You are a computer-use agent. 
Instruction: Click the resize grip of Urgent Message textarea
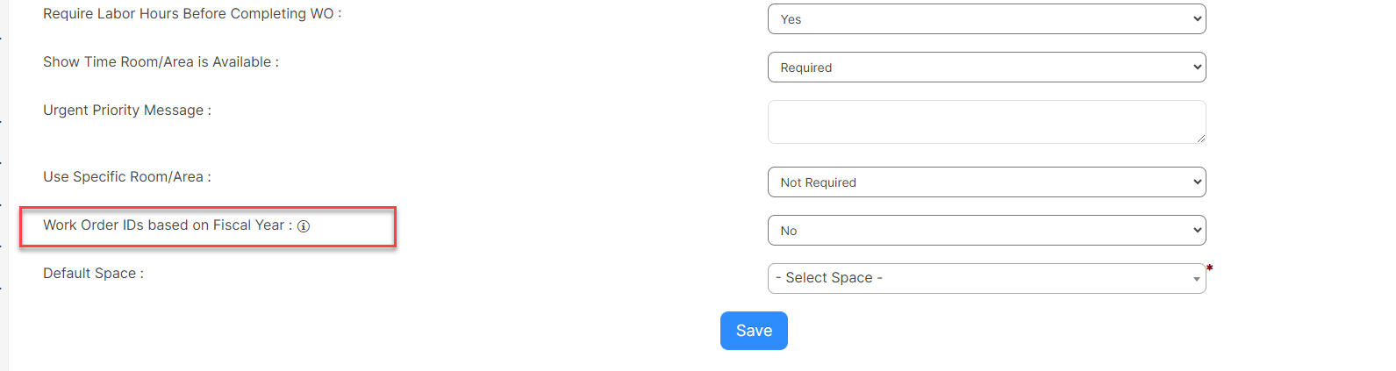point(1200,138)
